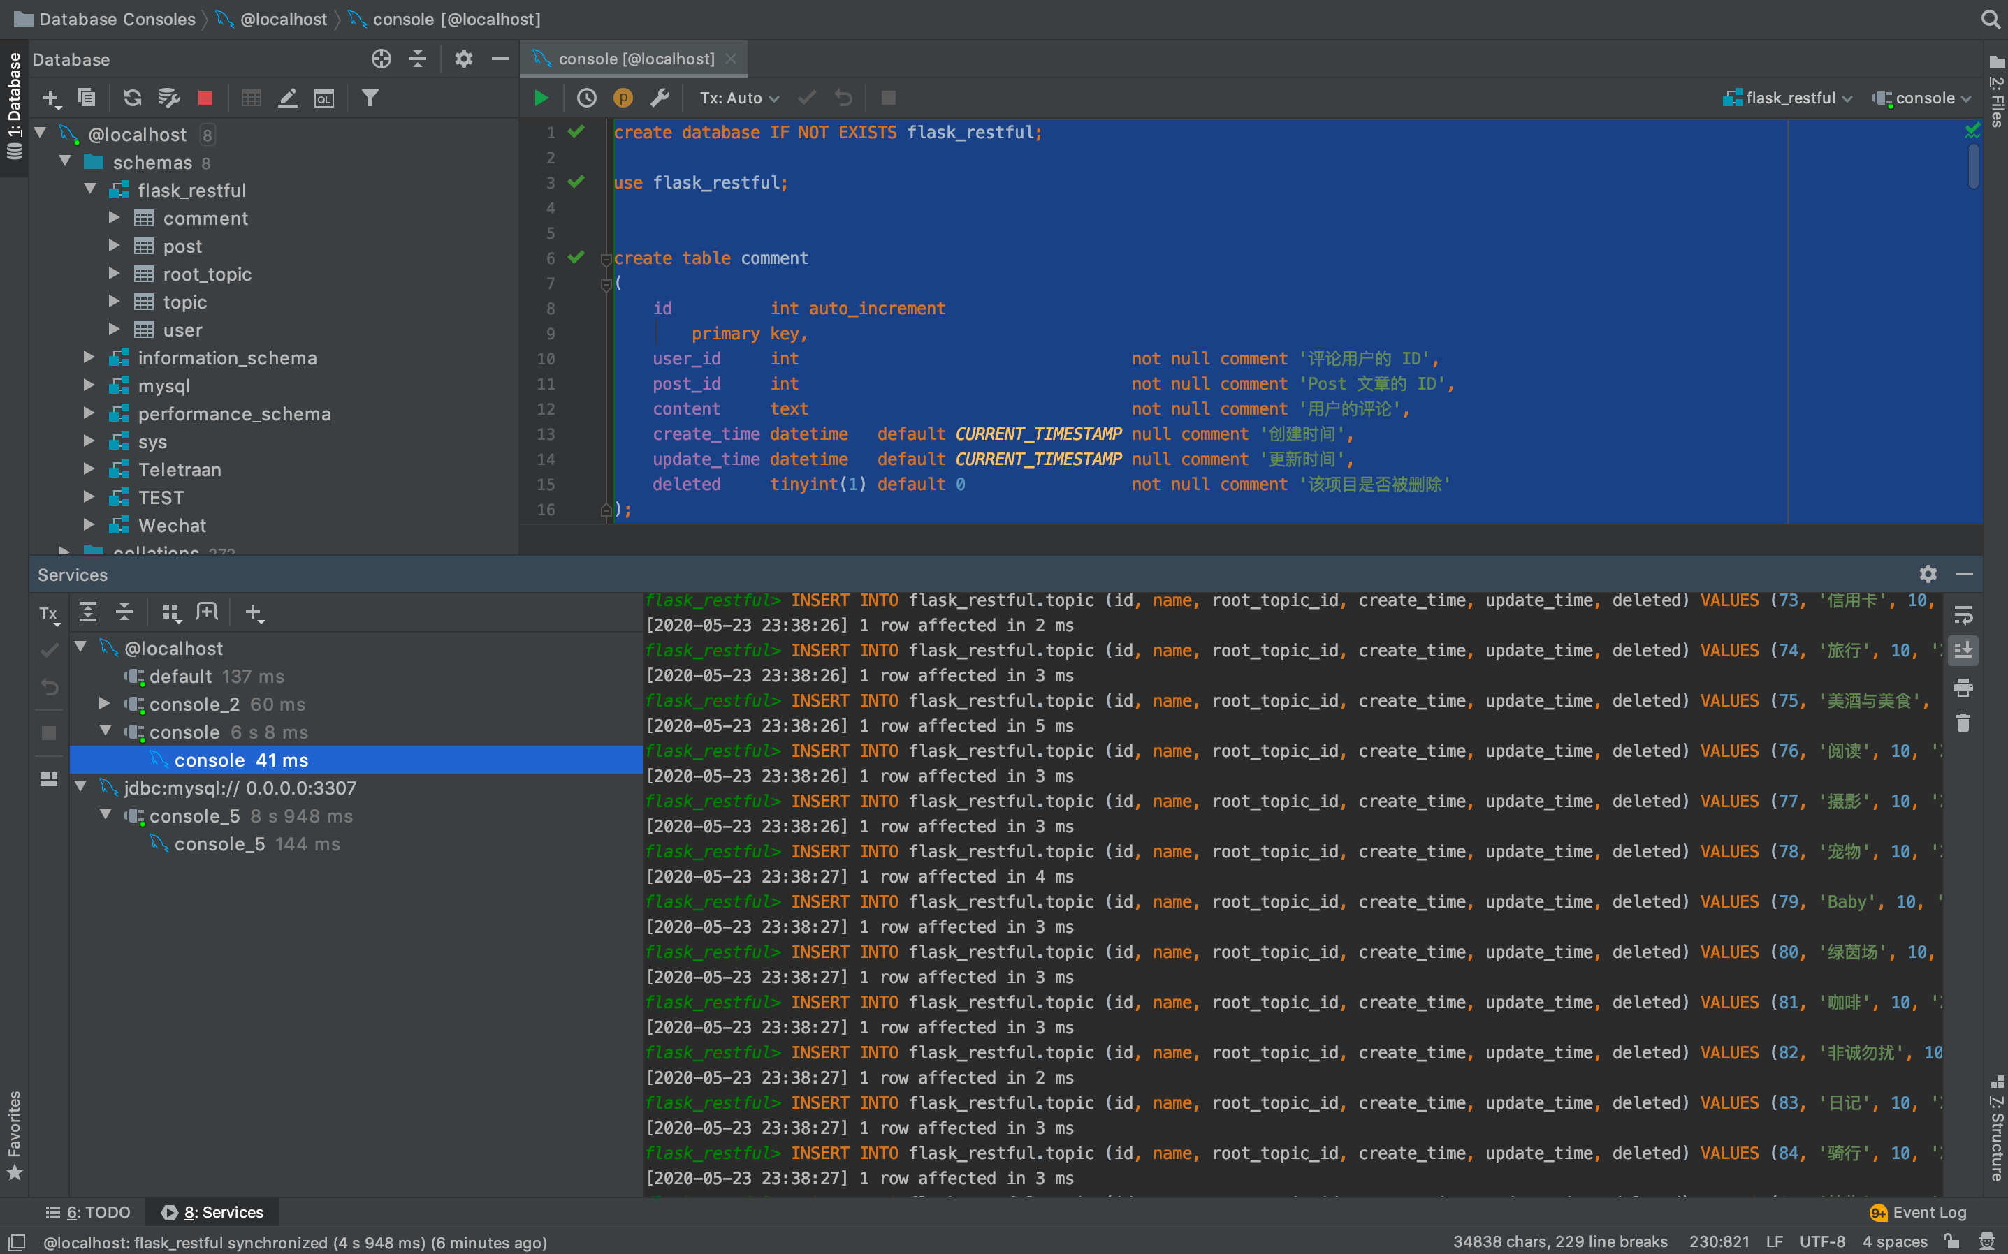Toggle the orange P view parameters button
Viewport: 2008px width, 1254px height.
pyautogui.click(x=623, y=98)
